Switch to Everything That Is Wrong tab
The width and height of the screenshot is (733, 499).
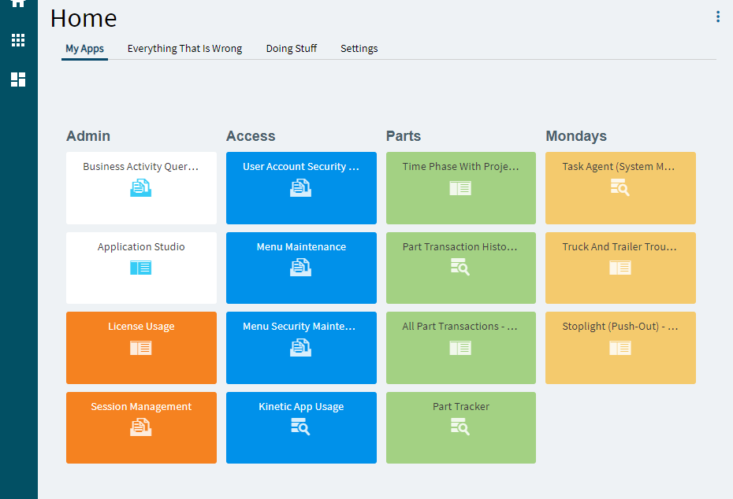[x=184, y=49]
